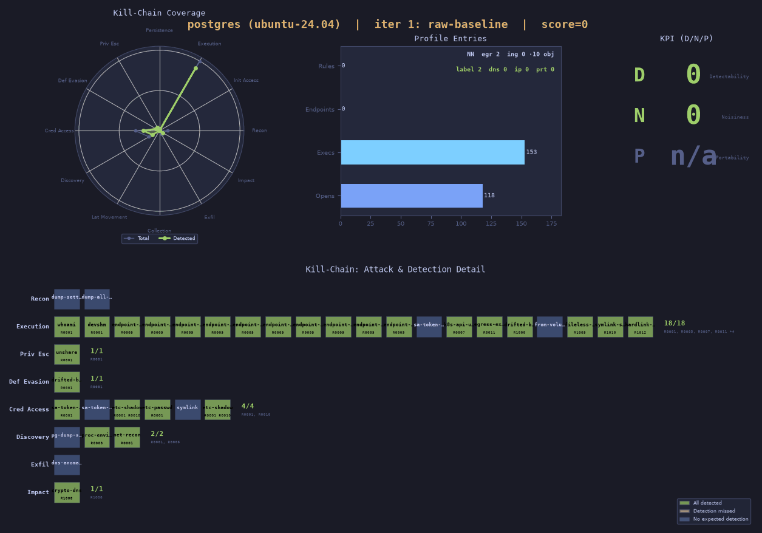Image resolution: width=762 pixels, height=533 pixels.
Task: Click the Opens axis label in Profile Entries
Action: (x=325, y=195)
